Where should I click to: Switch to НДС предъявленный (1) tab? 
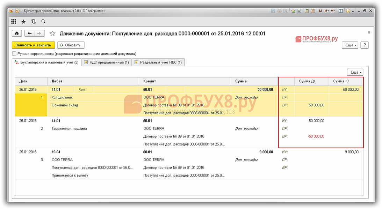107,62
